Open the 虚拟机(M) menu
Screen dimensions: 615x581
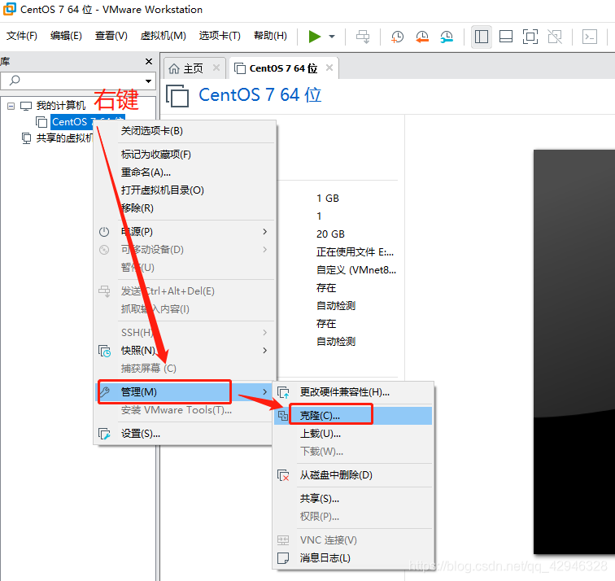[164, 36]
